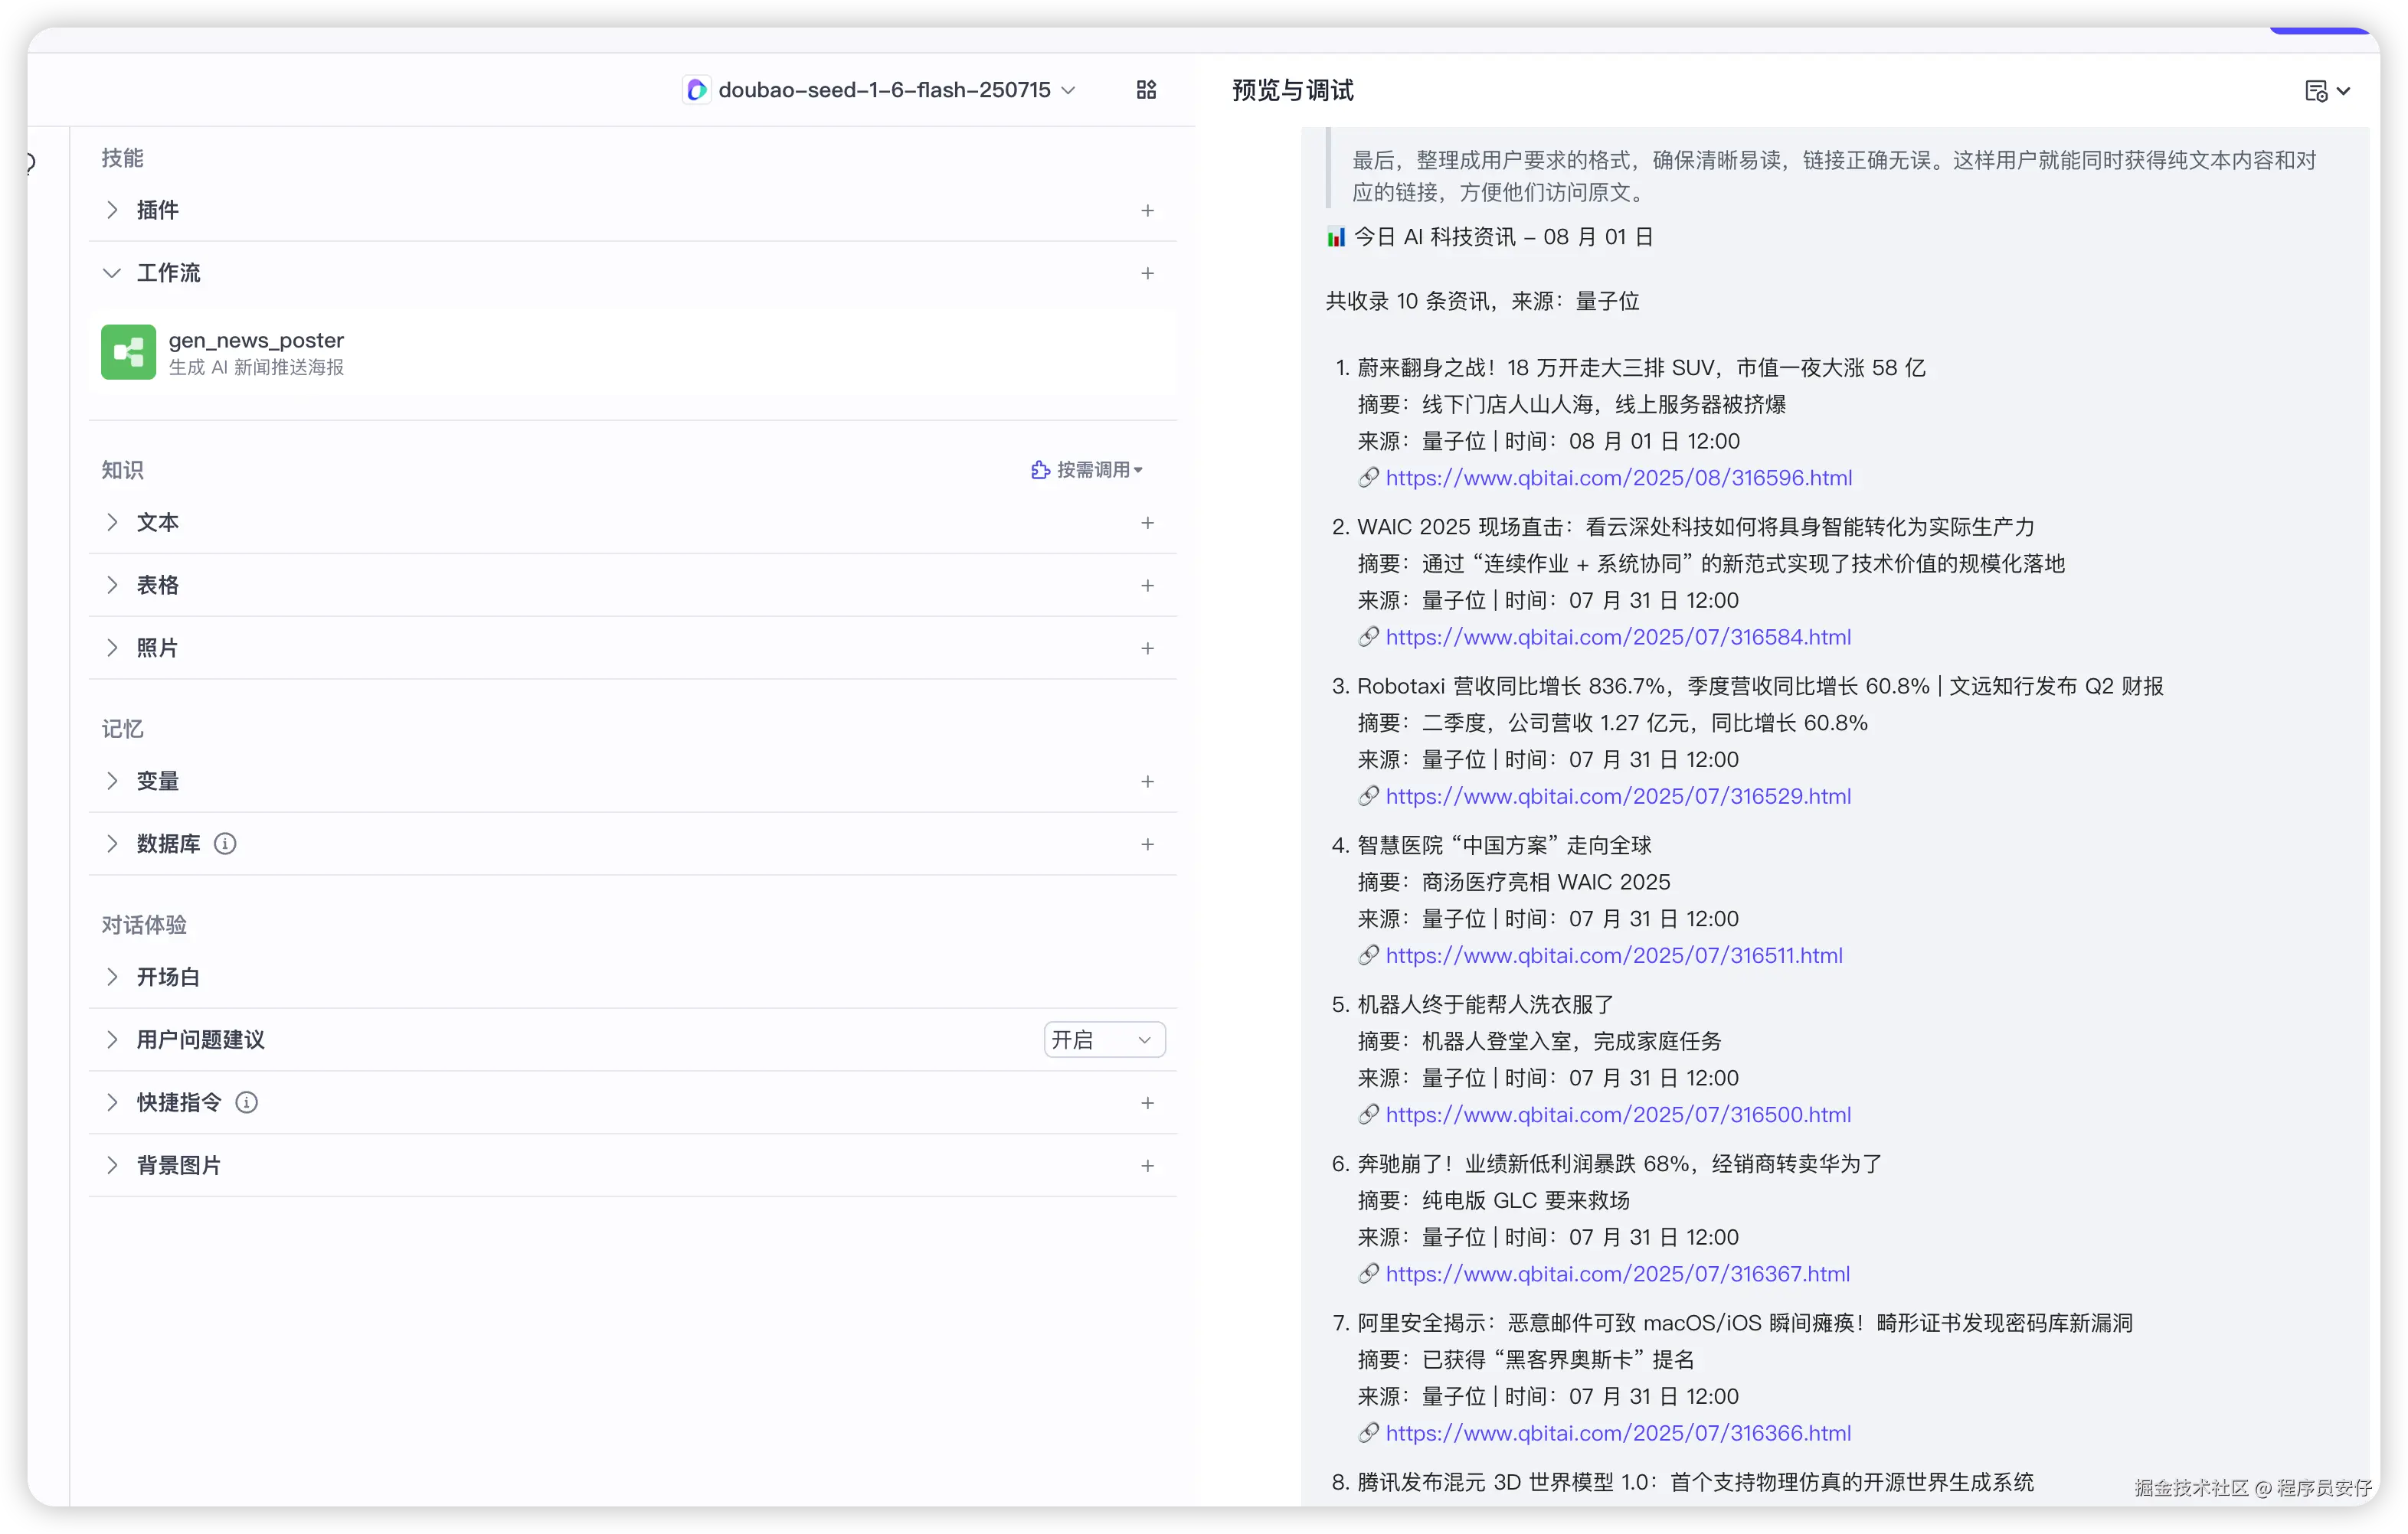Open the qbitai 316500.html article link
This screenshot has height=1534, width=2408.
(x=1617, y=1115)
